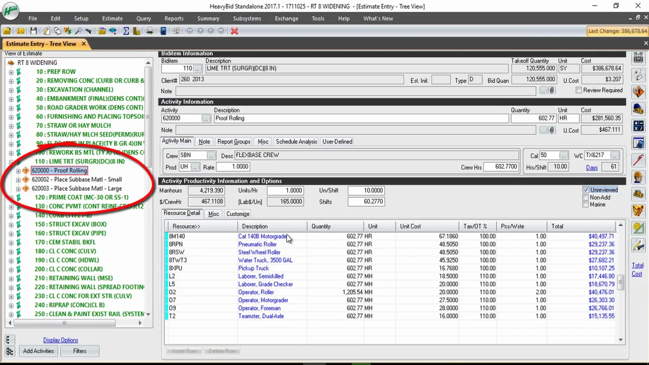Open the Reports menu

pos(174,18)
